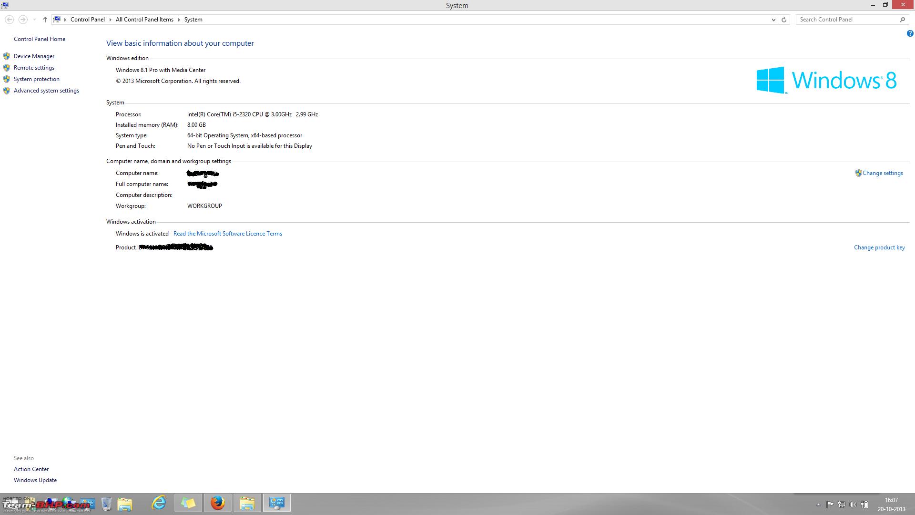The width and height of the screenshot is (915, 515).
Task: Open System protection
Action: [37, 79]
